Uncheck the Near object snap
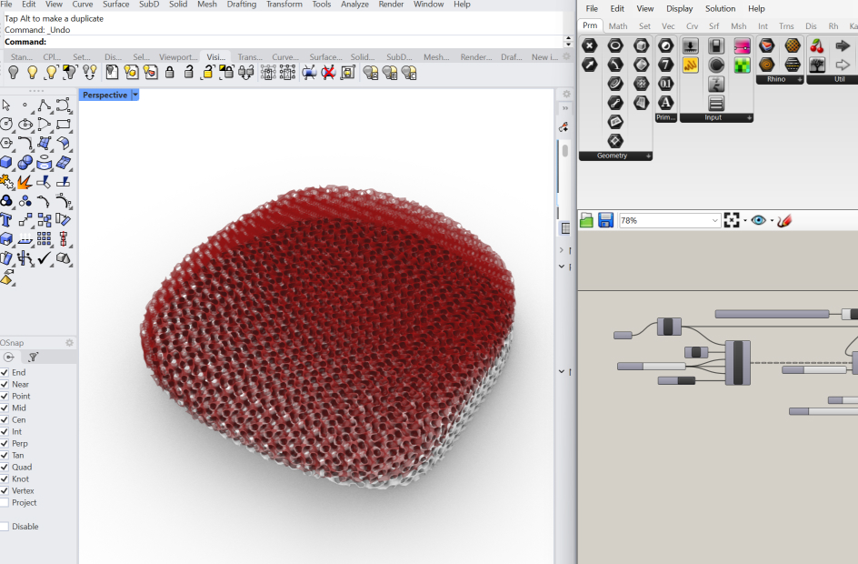Image resolution: width=858 pixels, height=564 pixels. pos(5,384)
